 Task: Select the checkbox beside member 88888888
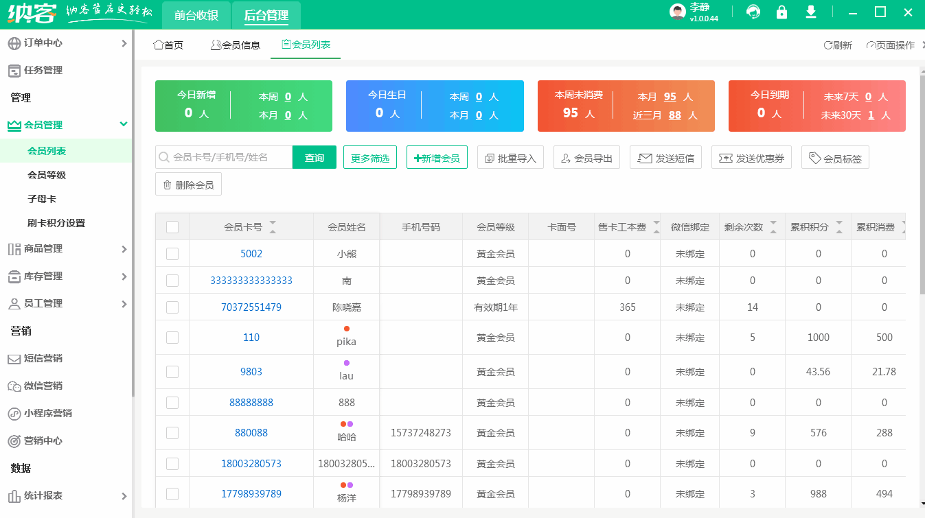[172, 403]
